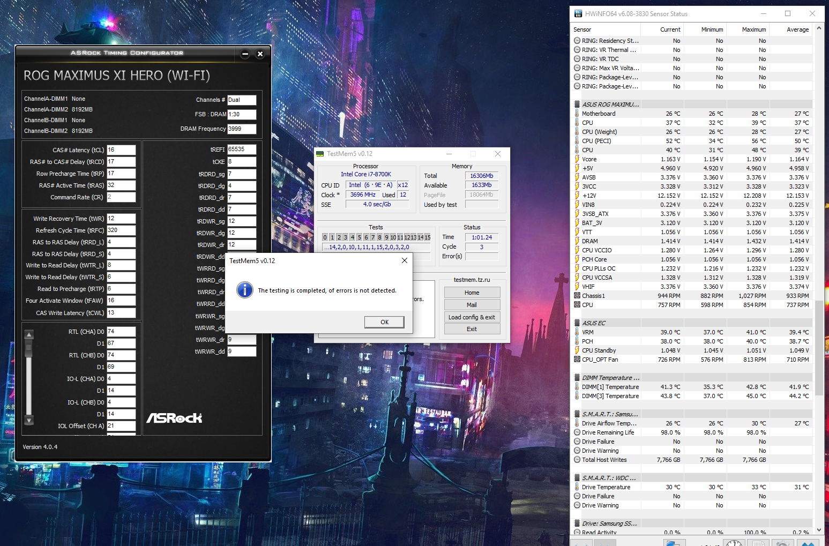Click the FSB : DRAM ratio field
Viewport: 829px width, 546px height.
242,115
